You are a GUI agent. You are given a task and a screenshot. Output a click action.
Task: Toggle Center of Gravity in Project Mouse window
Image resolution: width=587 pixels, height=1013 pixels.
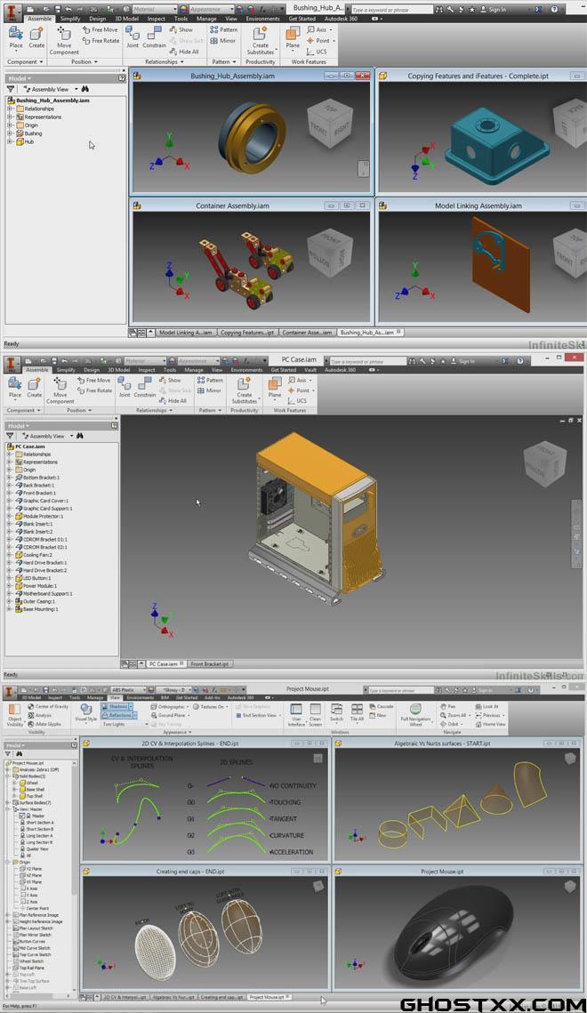pyautogui.click(x=48, y=707)
